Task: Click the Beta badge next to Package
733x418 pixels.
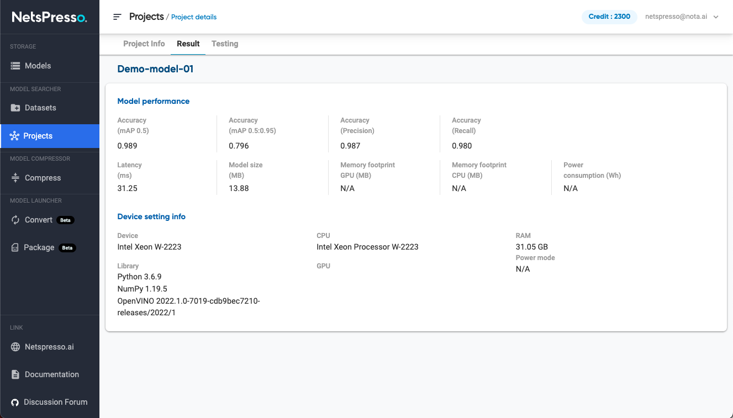Action: (x=67, y=248)
